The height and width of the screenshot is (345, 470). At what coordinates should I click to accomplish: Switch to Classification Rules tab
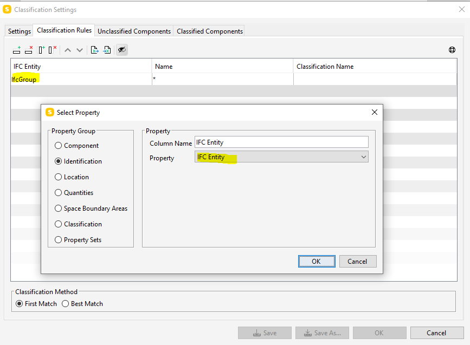coord(64,30)
